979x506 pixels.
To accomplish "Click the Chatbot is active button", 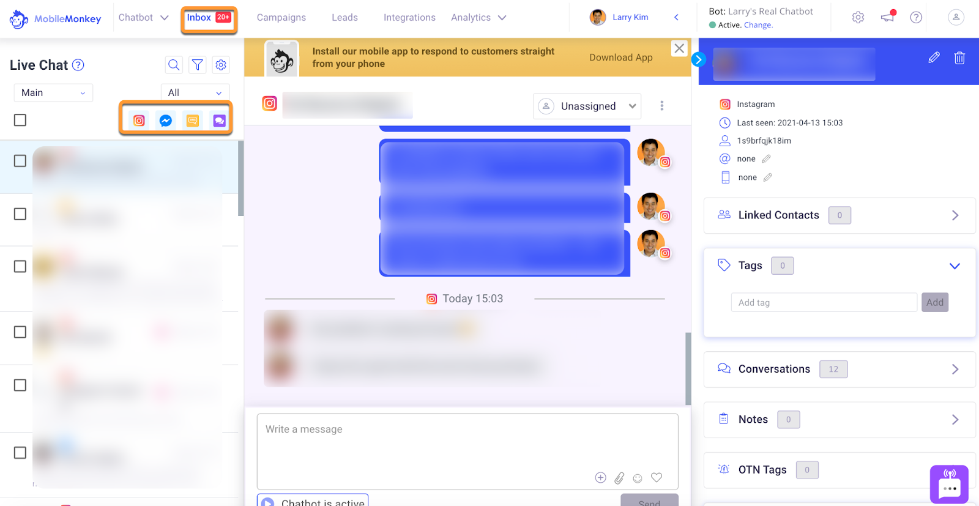I will click(313, 500).
